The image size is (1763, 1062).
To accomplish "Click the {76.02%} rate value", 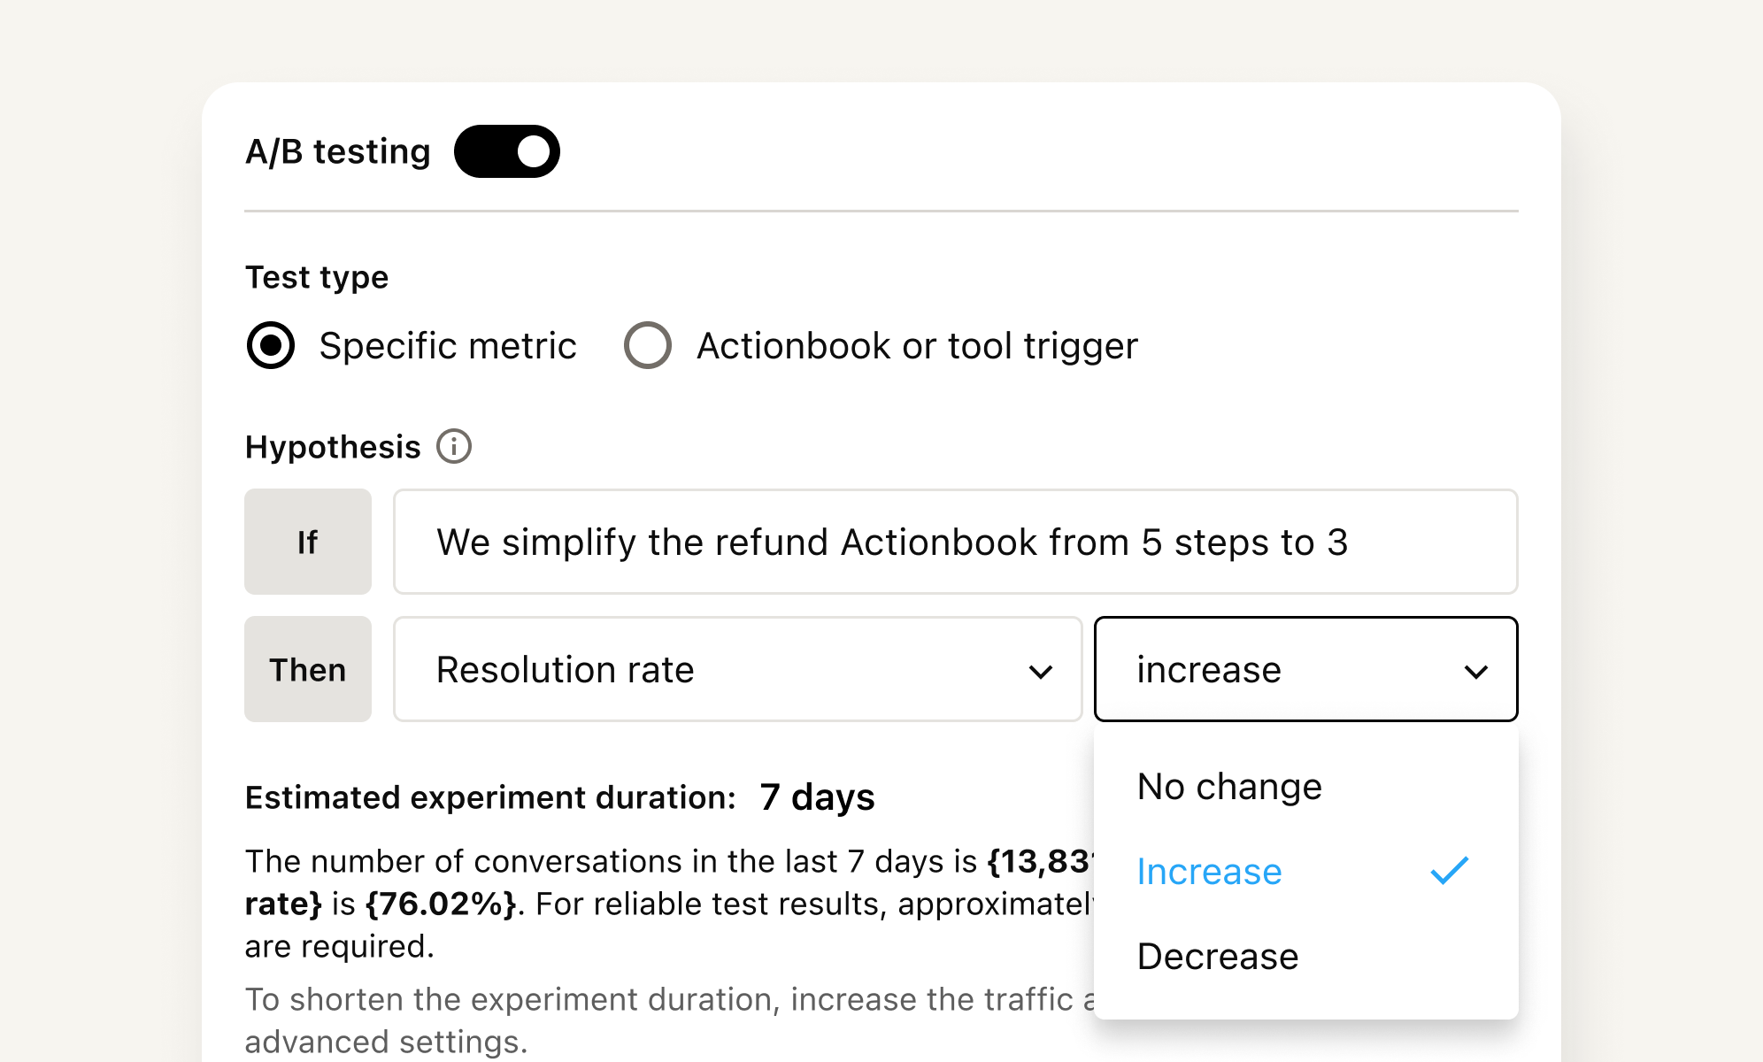I will [x=441, y=904].
